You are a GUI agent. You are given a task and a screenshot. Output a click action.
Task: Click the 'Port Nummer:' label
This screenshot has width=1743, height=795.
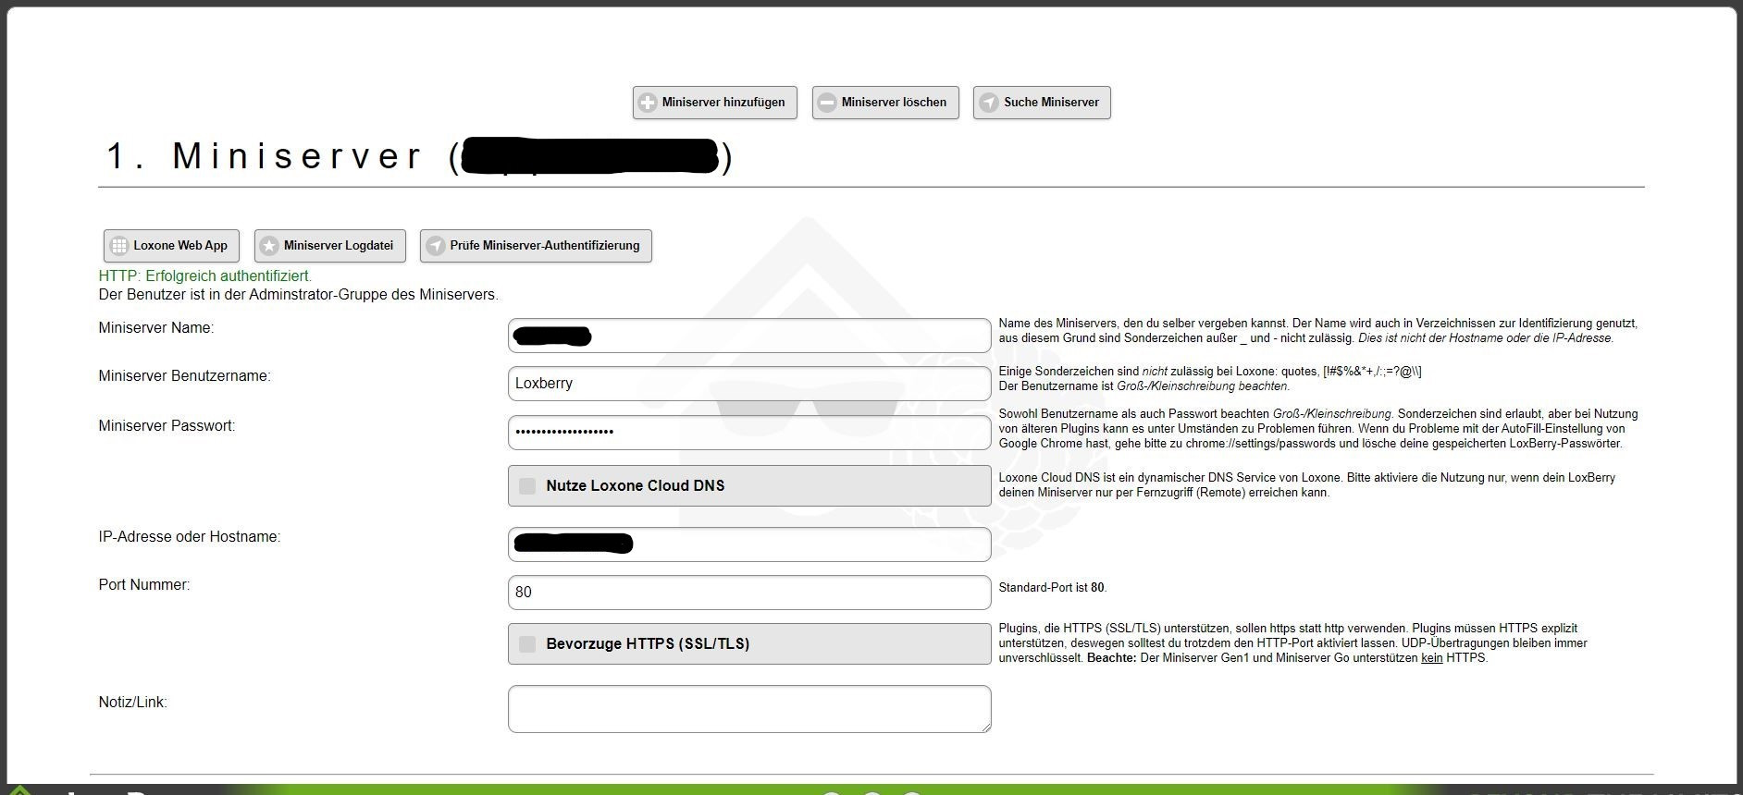pos(144,585)
